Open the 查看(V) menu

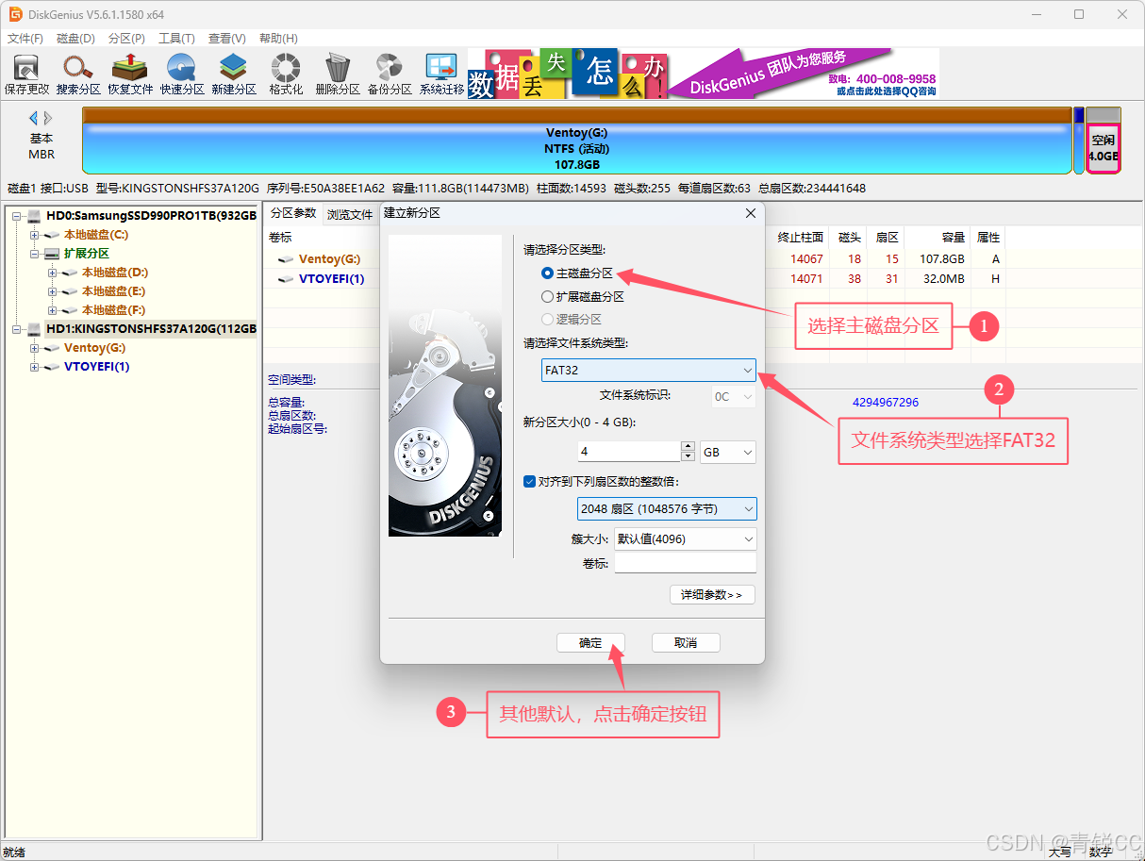(x=226, y=39)
